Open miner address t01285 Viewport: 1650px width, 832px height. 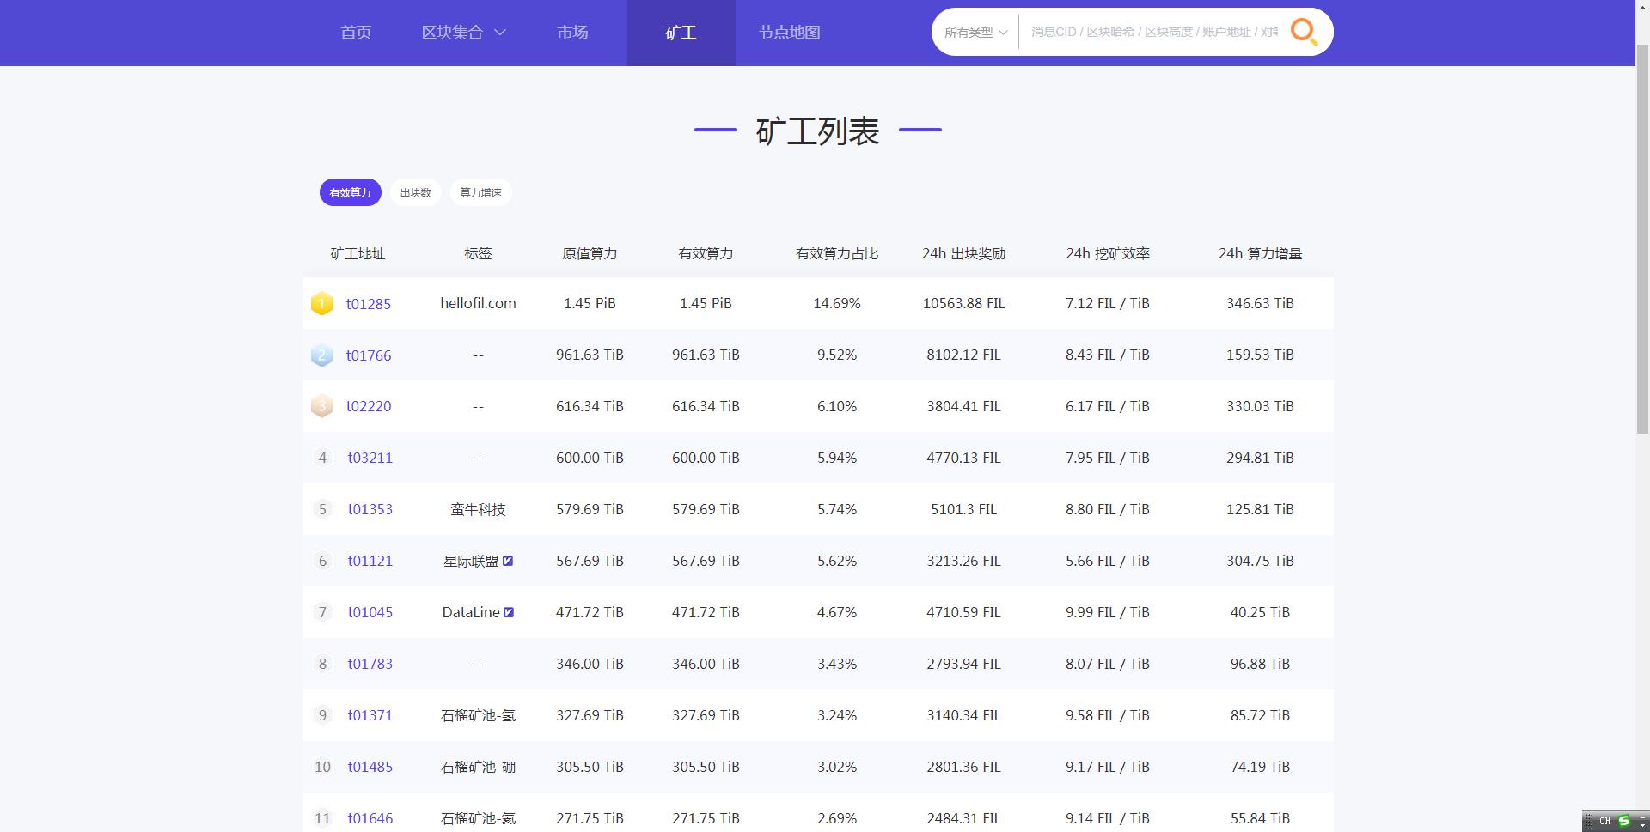coord(369,304)
